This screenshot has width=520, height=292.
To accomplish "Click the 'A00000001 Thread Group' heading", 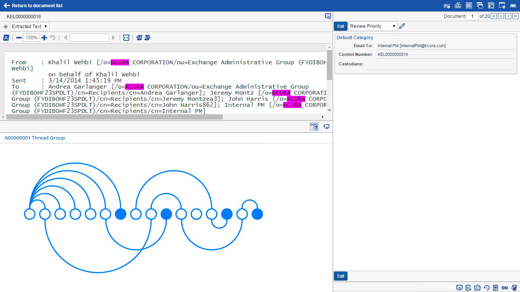I will tap(35, 138).
